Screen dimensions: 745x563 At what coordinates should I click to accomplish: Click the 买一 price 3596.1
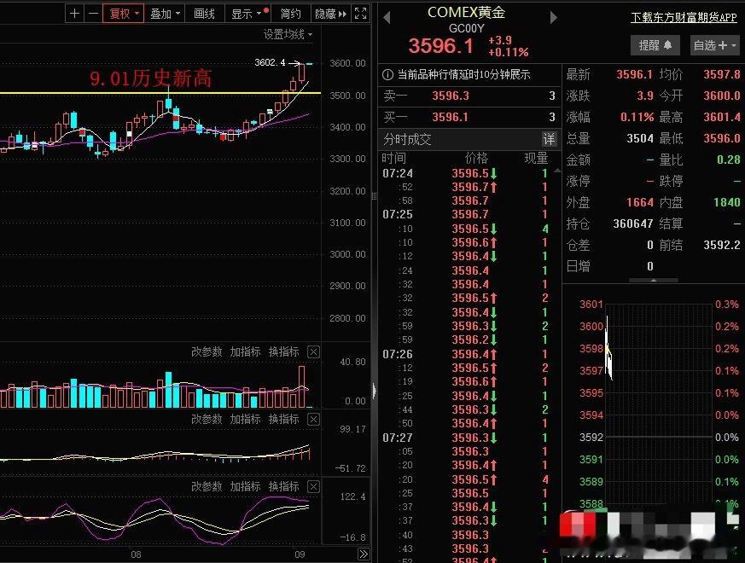(450, 117)
